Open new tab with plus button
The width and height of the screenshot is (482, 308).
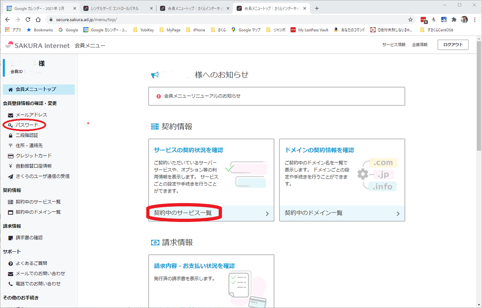[317, 8]
